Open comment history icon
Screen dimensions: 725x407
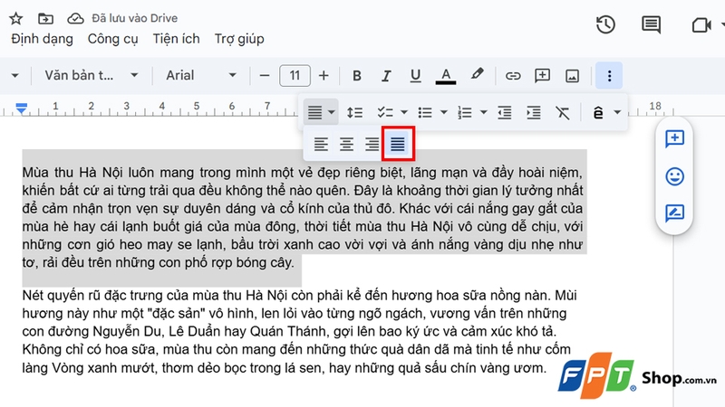(651, 24)
